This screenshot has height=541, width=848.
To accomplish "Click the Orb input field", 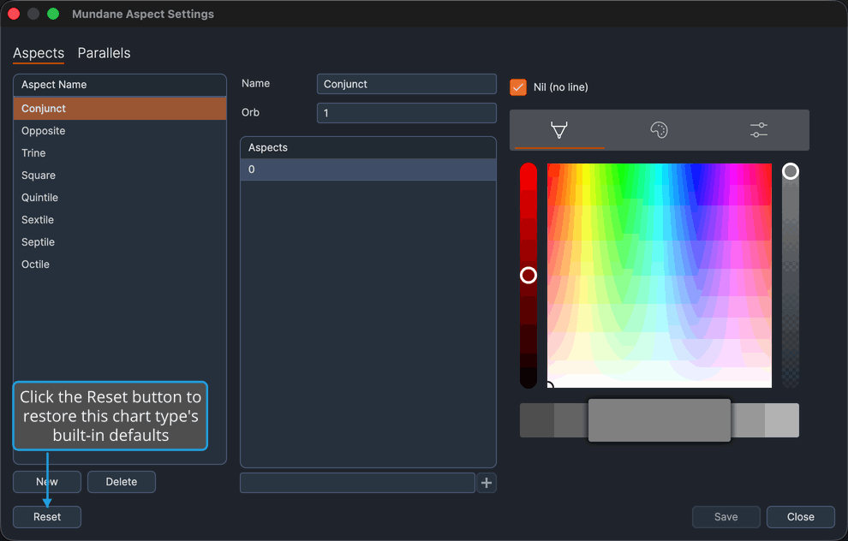I will tap(406, 113).
